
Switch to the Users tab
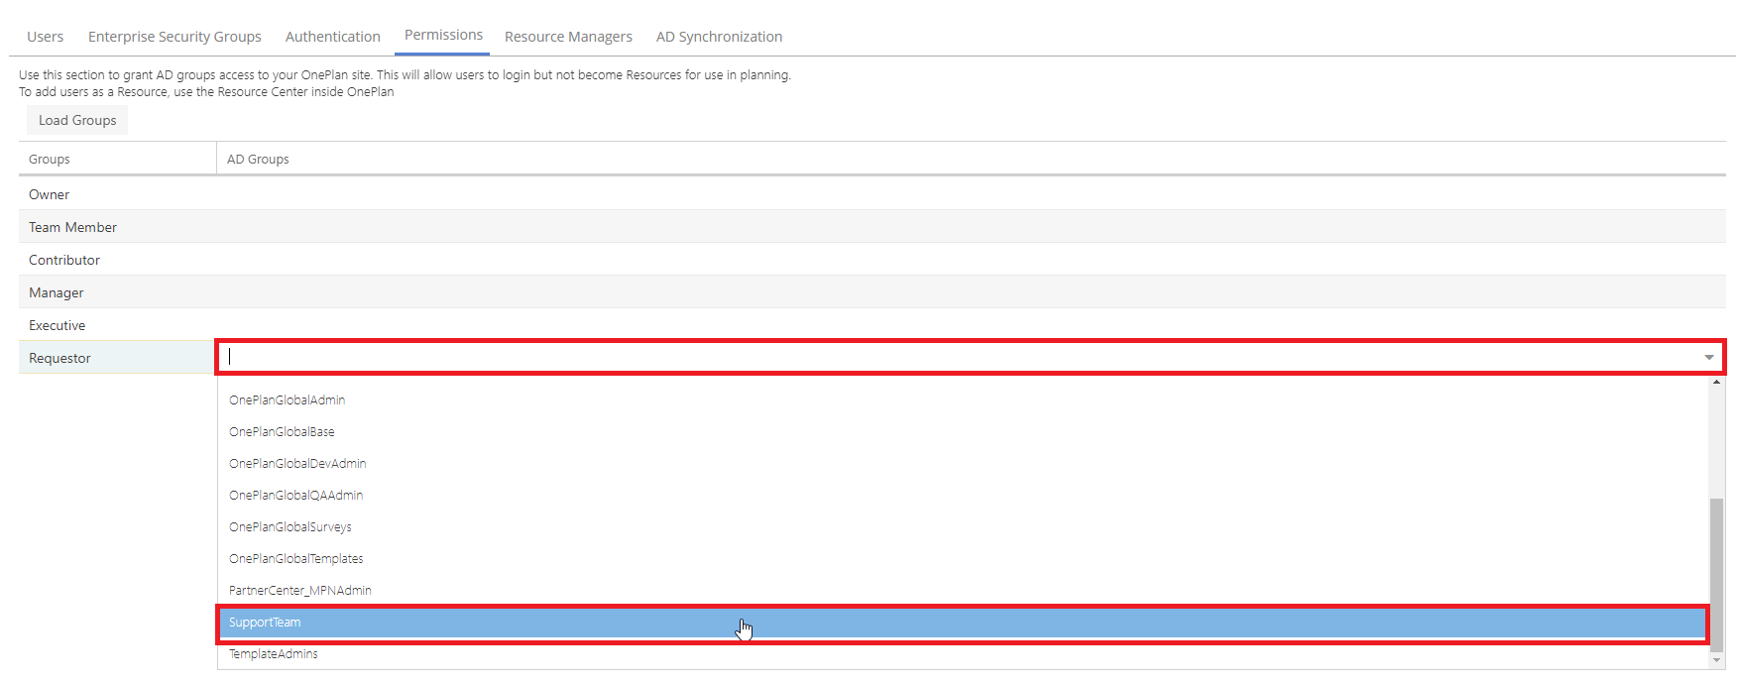point(45,37)
